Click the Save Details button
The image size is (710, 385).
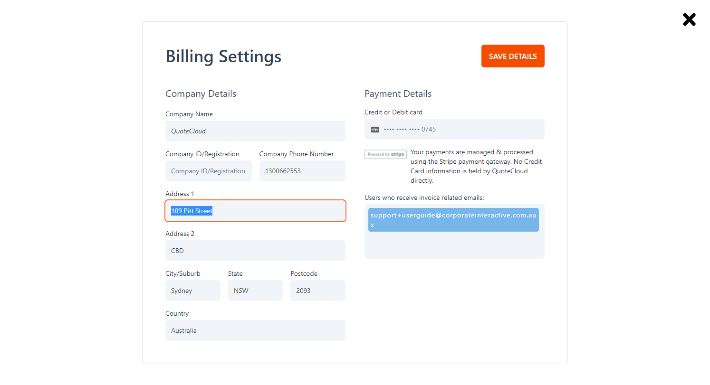pos(513,56)
